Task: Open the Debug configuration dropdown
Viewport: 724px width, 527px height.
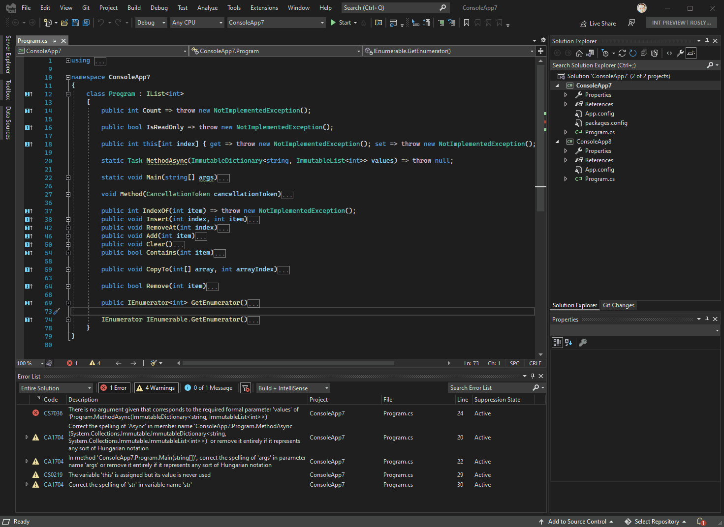Action: [151, 23]
